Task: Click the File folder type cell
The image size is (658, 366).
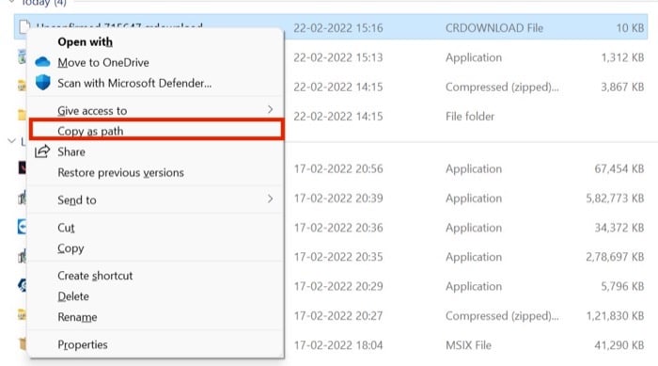Action: coord(470,117)
